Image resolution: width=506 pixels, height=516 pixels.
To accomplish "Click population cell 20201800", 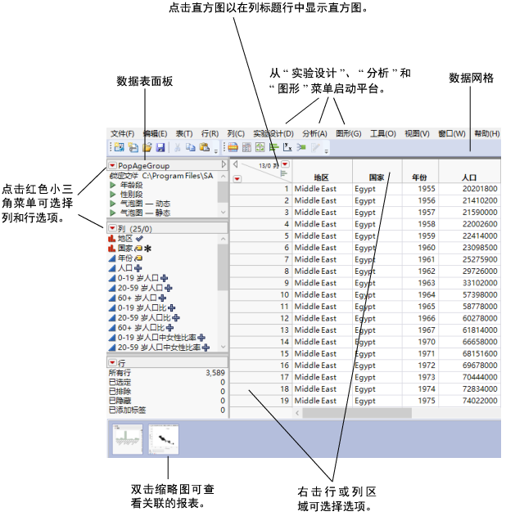I will pyautogui.click(x=469, y=189).
